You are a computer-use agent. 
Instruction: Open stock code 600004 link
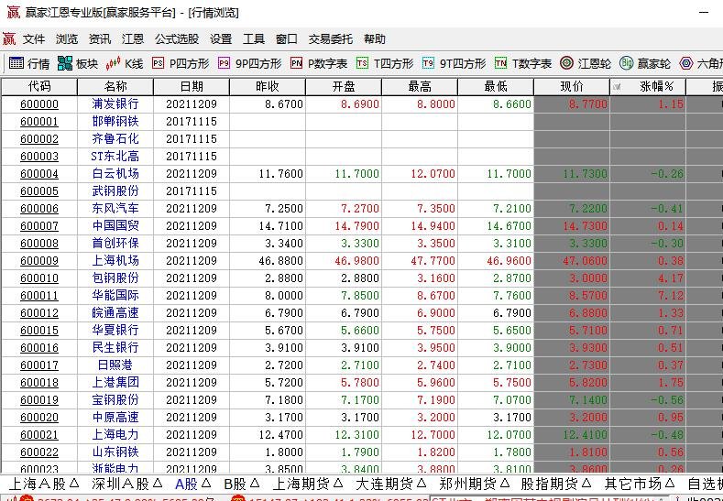point(39,174)
